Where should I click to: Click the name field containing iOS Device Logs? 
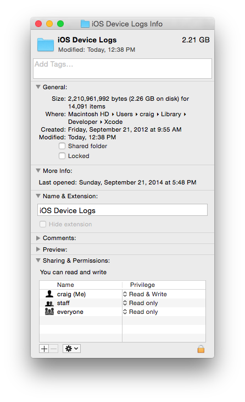[x=122, y=210]
